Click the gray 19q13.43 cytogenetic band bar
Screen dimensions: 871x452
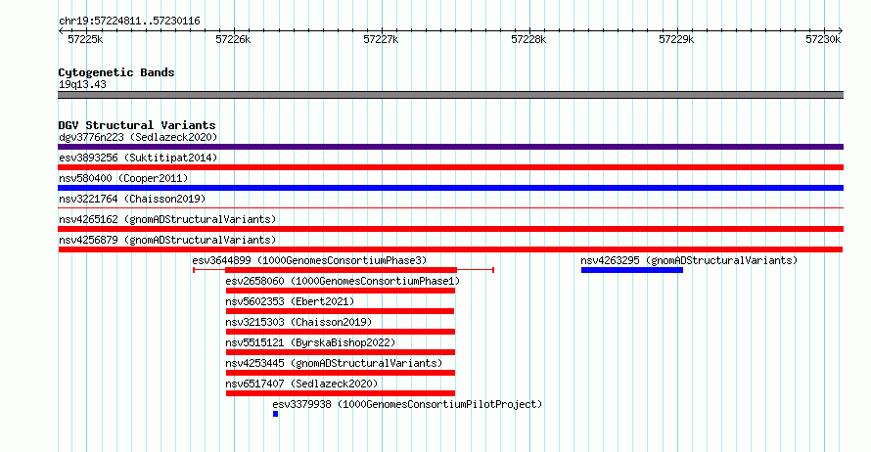coord(450,95)
